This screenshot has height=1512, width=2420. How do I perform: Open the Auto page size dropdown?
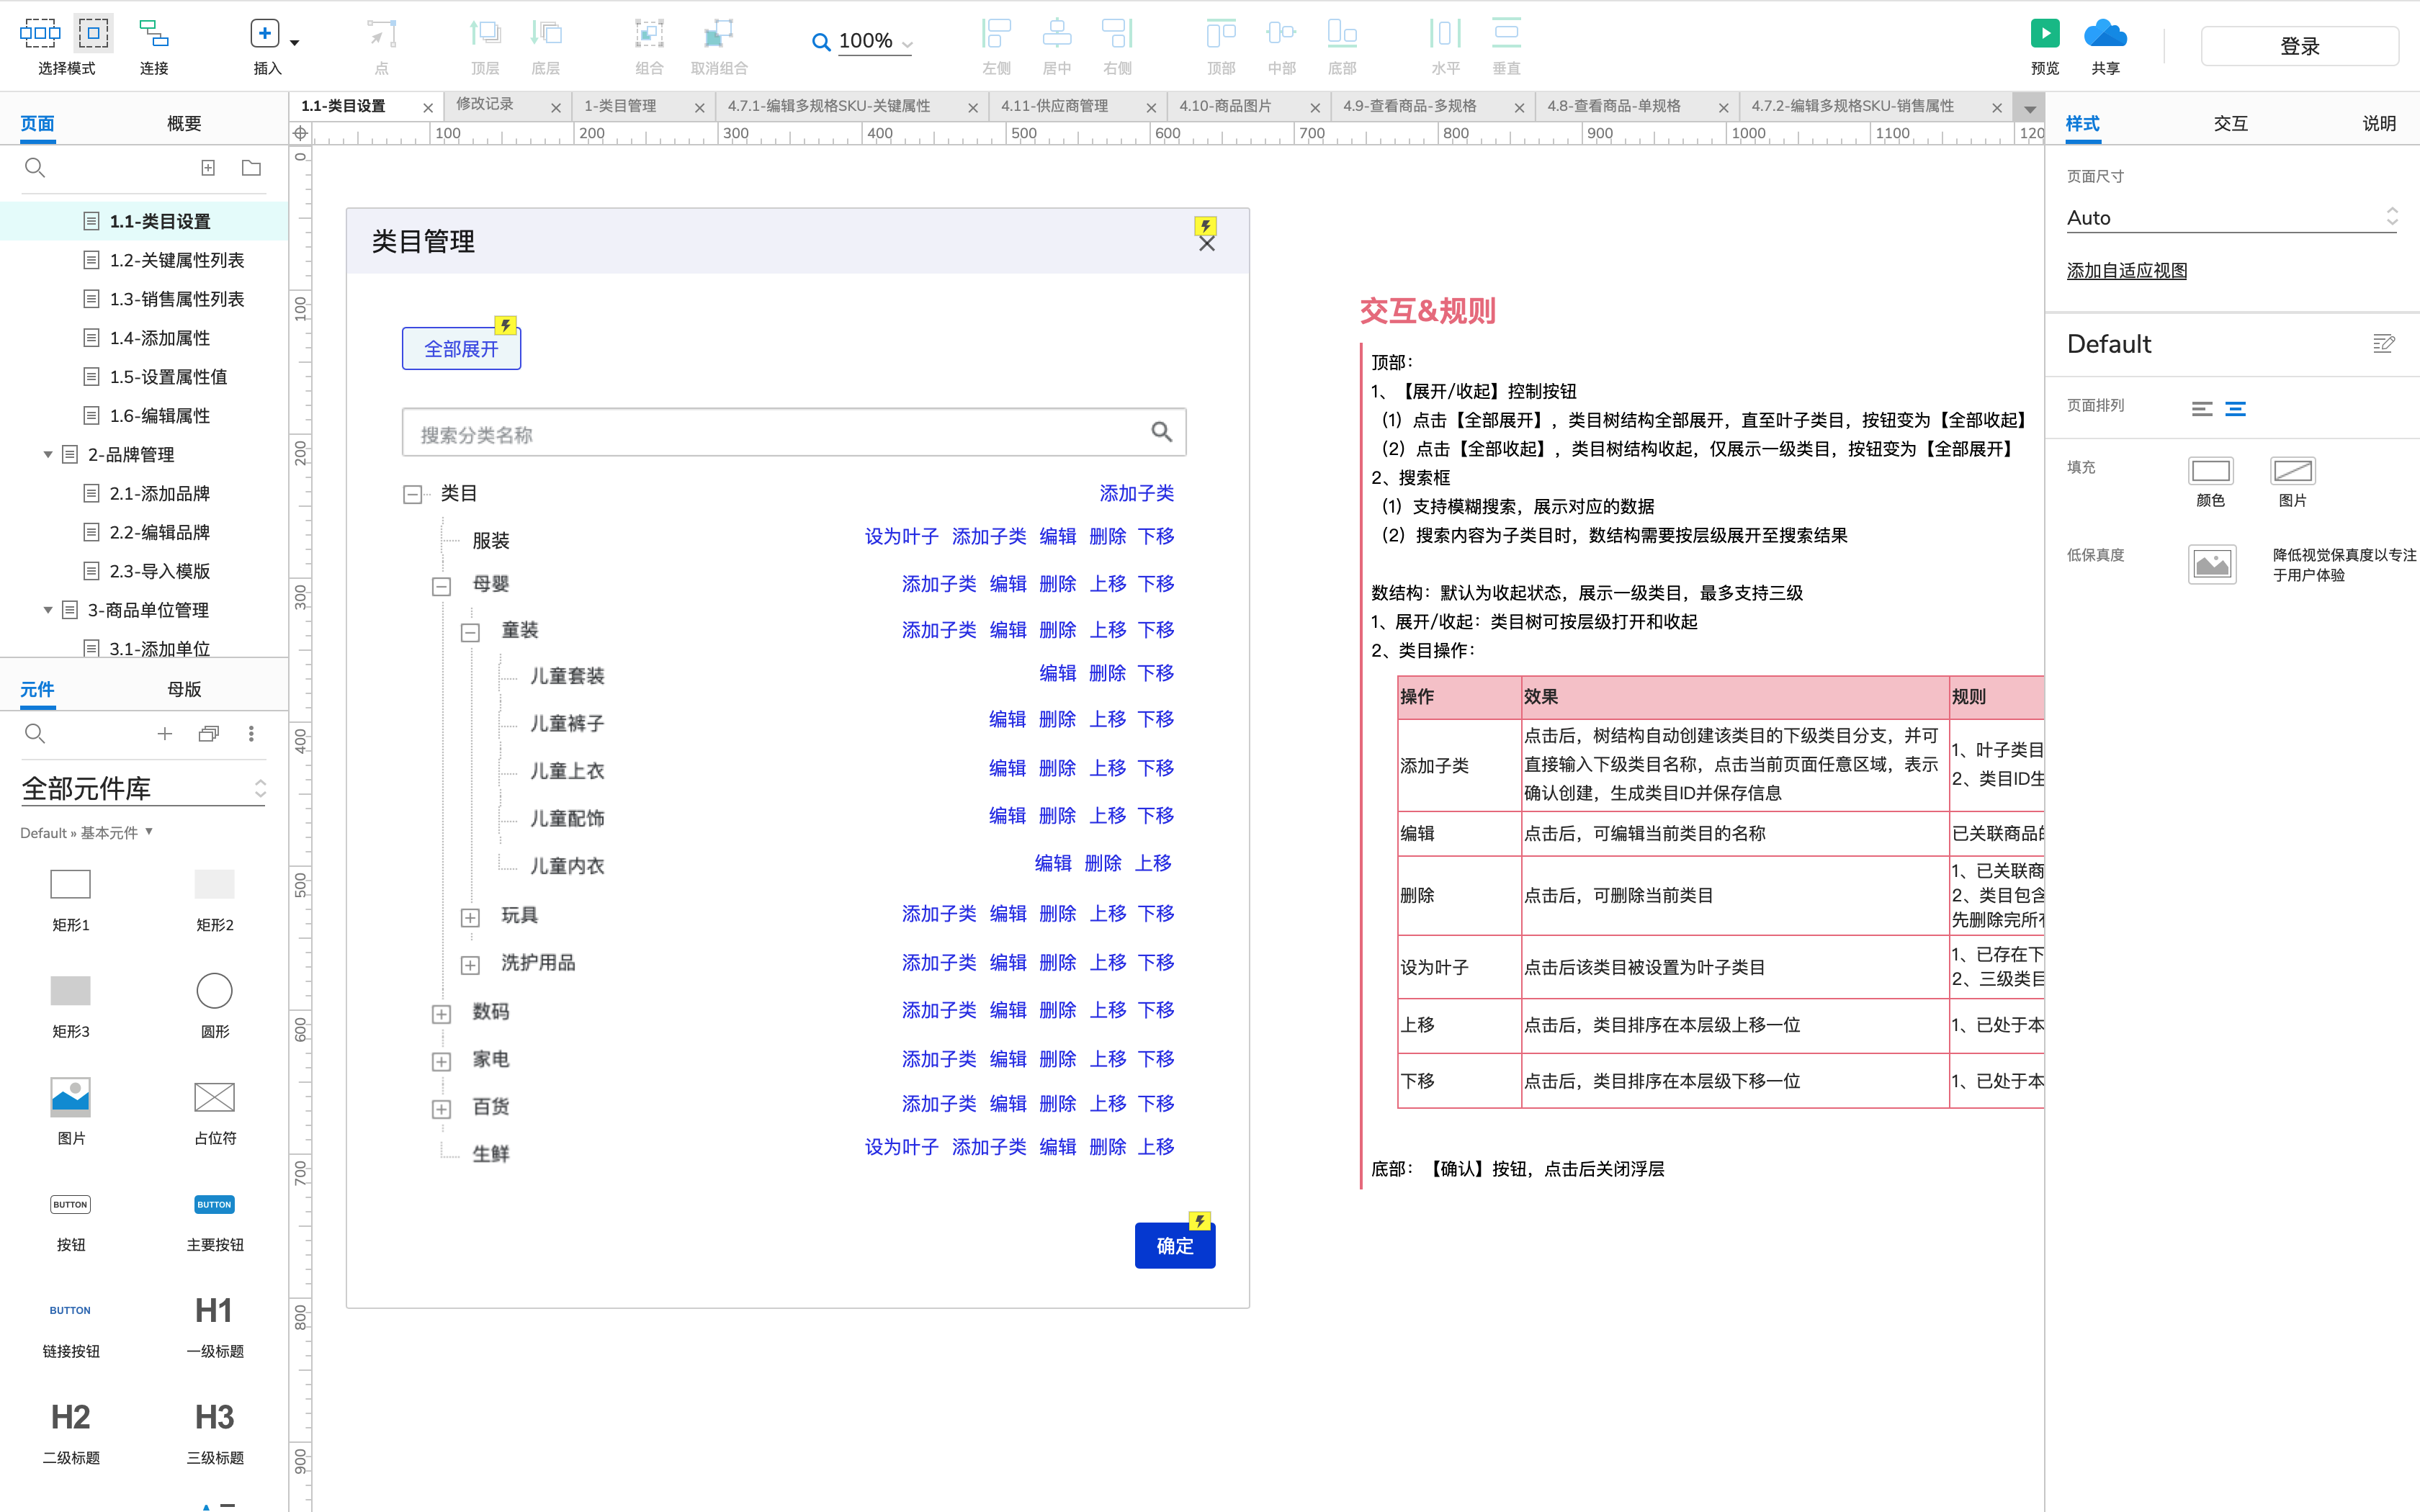click(2232, 217)
